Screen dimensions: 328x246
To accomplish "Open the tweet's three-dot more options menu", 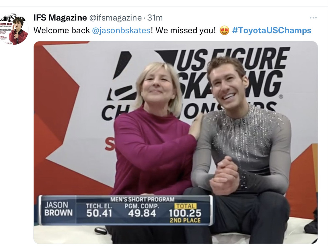I will (313, 18).
